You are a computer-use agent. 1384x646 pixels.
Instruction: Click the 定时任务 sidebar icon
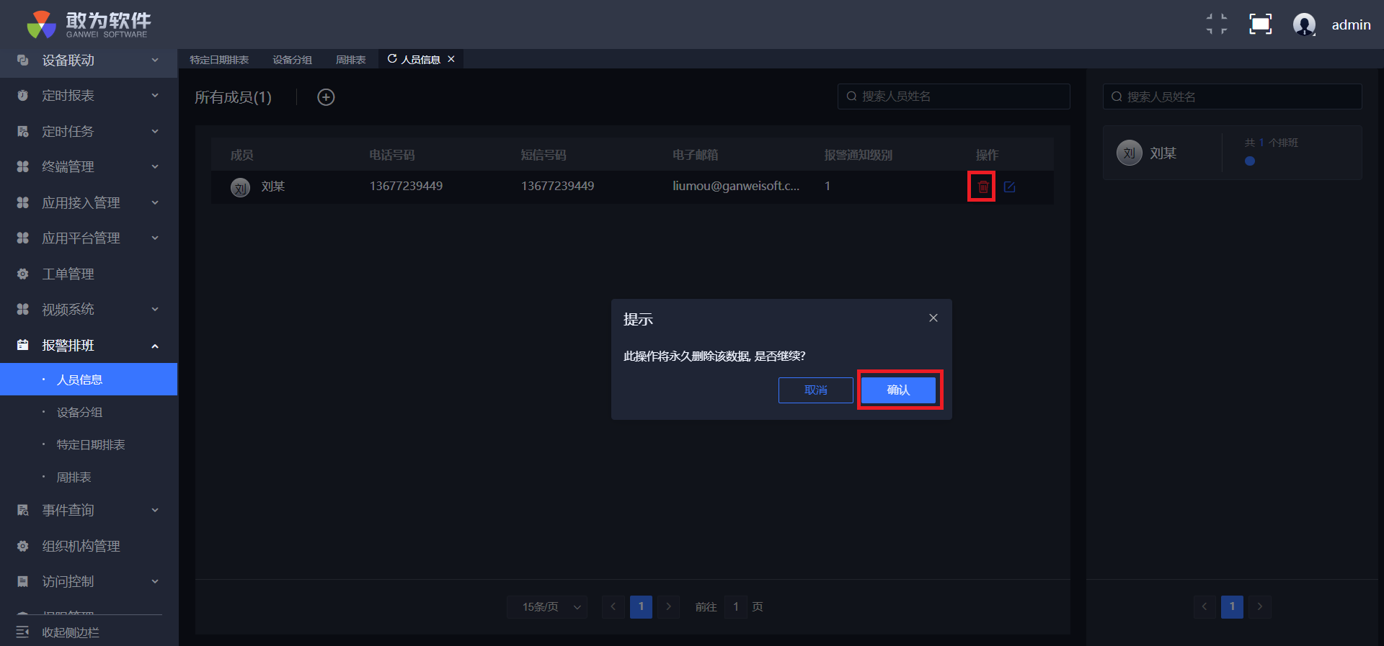click(x=22, y=132)
